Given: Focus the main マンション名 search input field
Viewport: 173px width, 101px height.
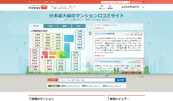Looking at the screenshot, I should point(86,80).
